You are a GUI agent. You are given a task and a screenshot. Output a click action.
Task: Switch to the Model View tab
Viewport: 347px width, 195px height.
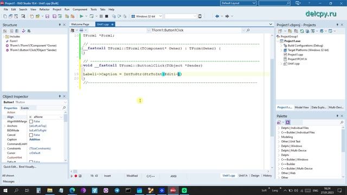[x=301, y=107]
